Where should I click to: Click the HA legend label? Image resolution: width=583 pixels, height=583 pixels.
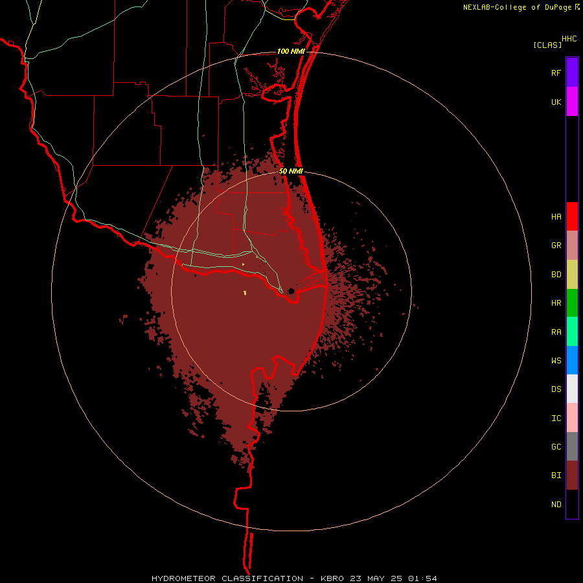(556, 217)
